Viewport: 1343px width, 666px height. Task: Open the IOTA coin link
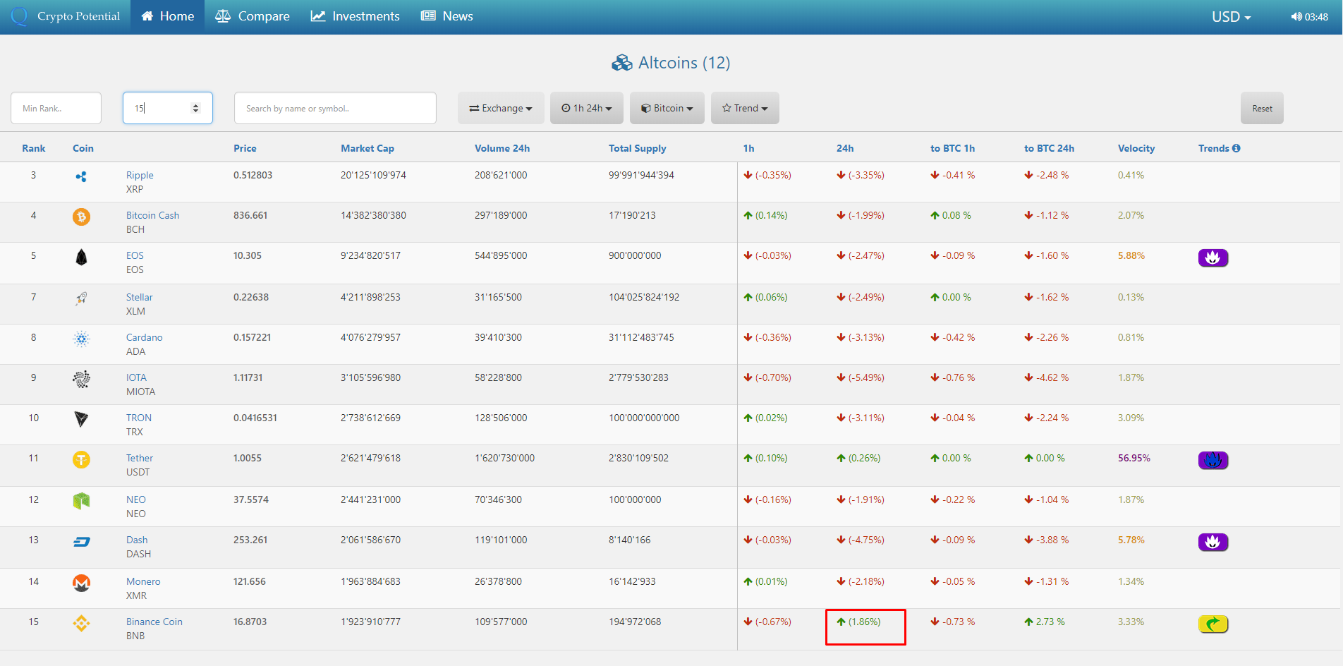[x=136, y=377]
